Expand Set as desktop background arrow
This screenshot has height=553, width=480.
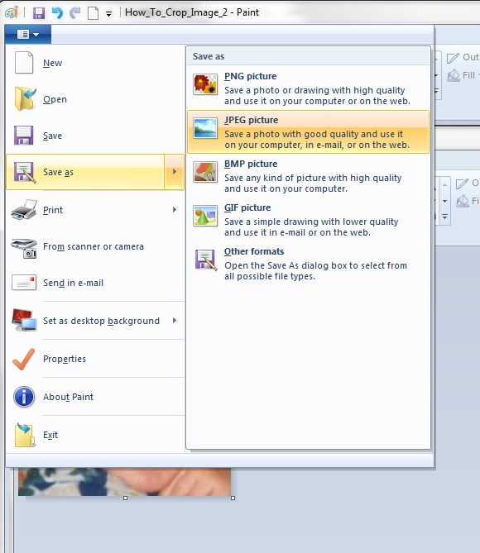(175, 320)
